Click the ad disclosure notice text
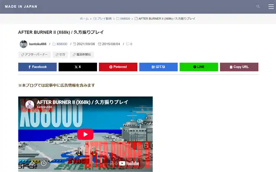 point(56,85)
